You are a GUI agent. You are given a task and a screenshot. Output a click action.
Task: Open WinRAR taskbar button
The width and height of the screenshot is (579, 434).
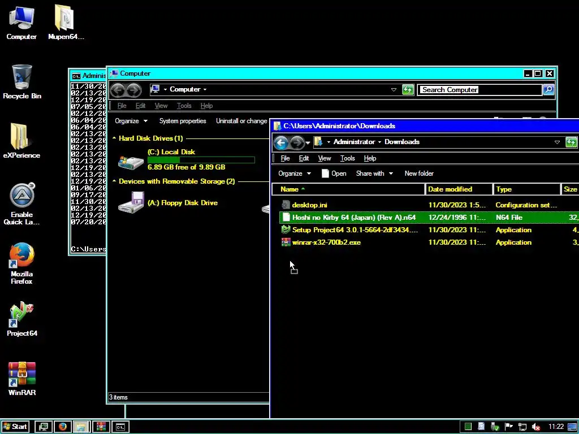tap(101, 427)
